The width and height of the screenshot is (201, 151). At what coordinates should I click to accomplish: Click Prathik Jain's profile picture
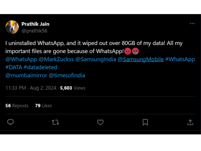click(x=12, y=27)
